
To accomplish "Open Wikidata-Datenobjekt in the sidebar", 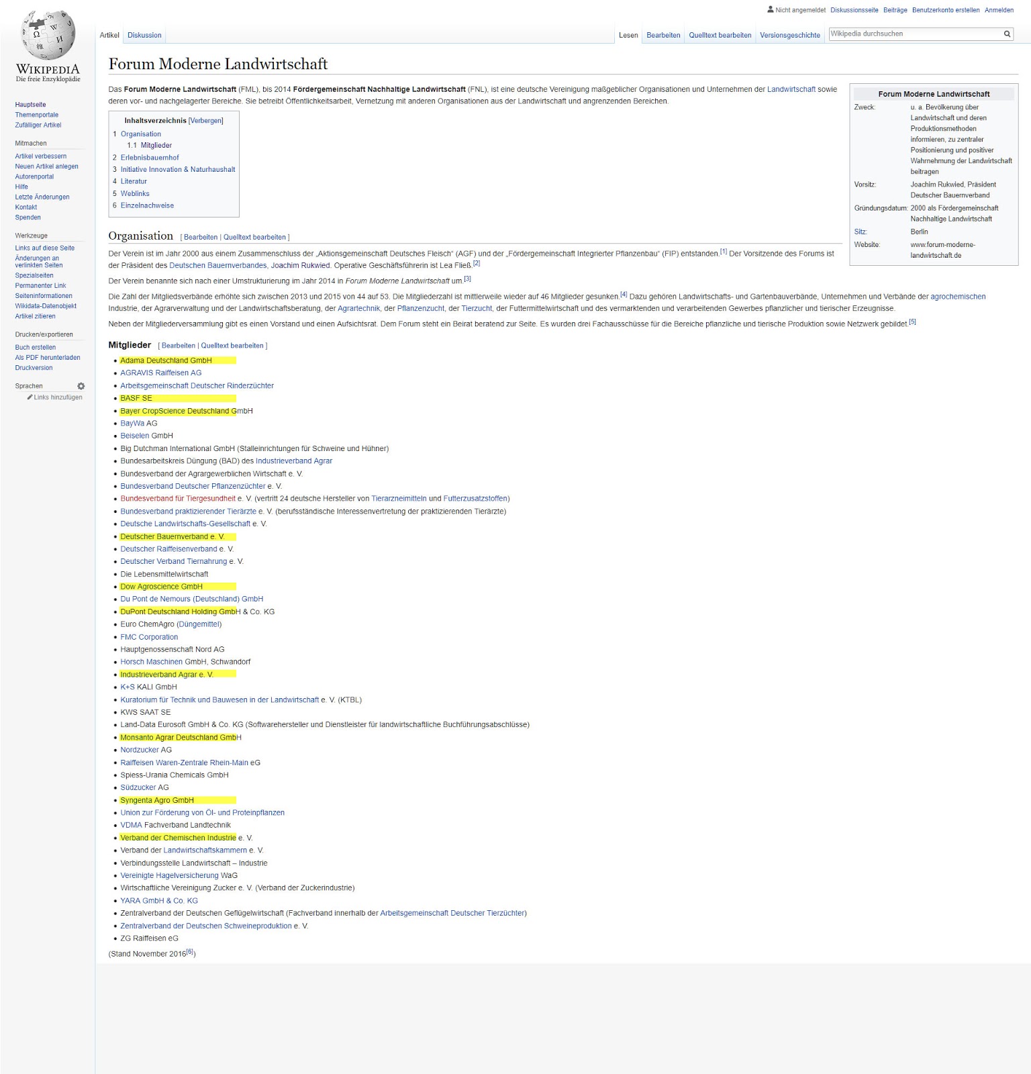I will point(46,306).
